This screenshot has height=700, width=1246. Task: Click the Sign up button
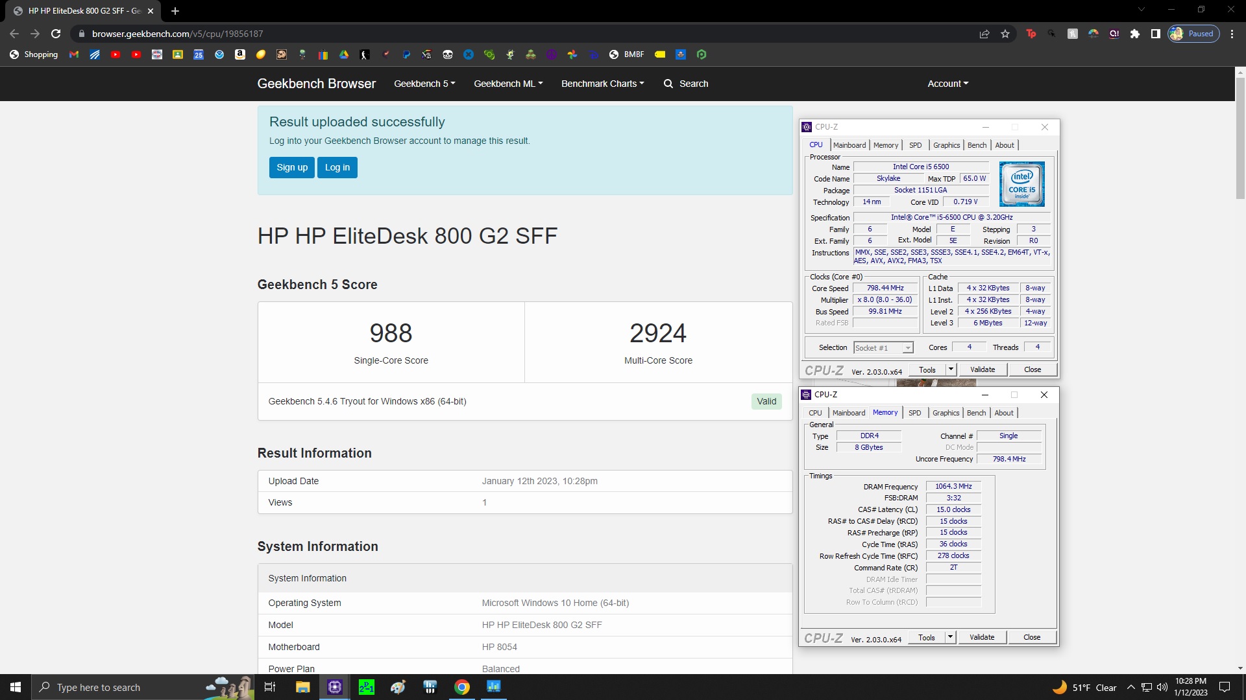(x=292, y=167)
